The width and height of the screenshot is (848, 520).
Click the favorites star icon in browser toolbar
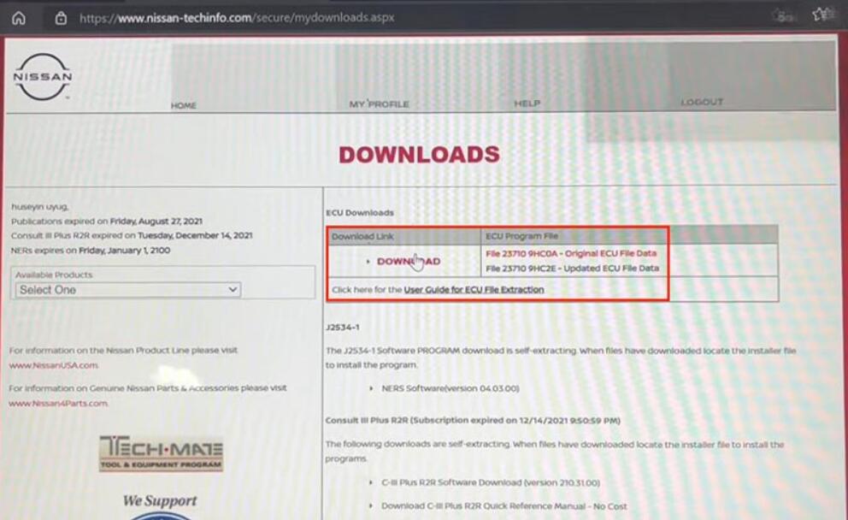click(821, 15)
